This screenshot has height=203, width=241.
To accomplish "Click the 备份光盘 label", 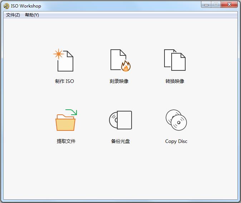I will (121, 141).
